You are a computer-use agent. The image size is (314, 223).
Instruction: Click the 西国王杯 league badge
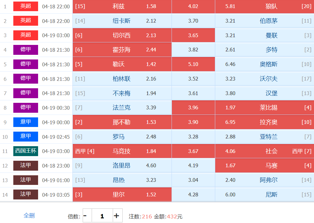pyautogui.click(x=26, y=151)
